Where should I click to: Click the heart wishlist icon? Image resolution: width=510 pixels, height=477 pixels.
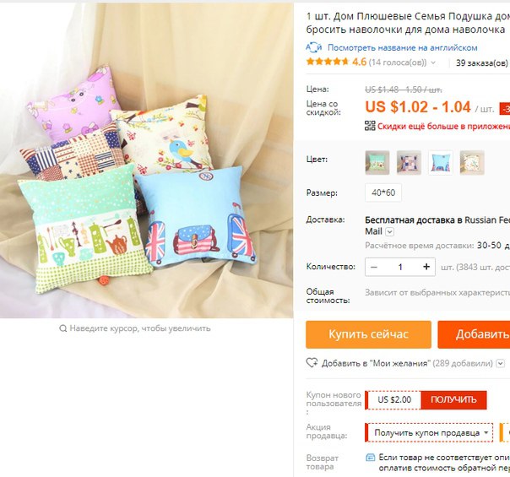click(312, 362)
